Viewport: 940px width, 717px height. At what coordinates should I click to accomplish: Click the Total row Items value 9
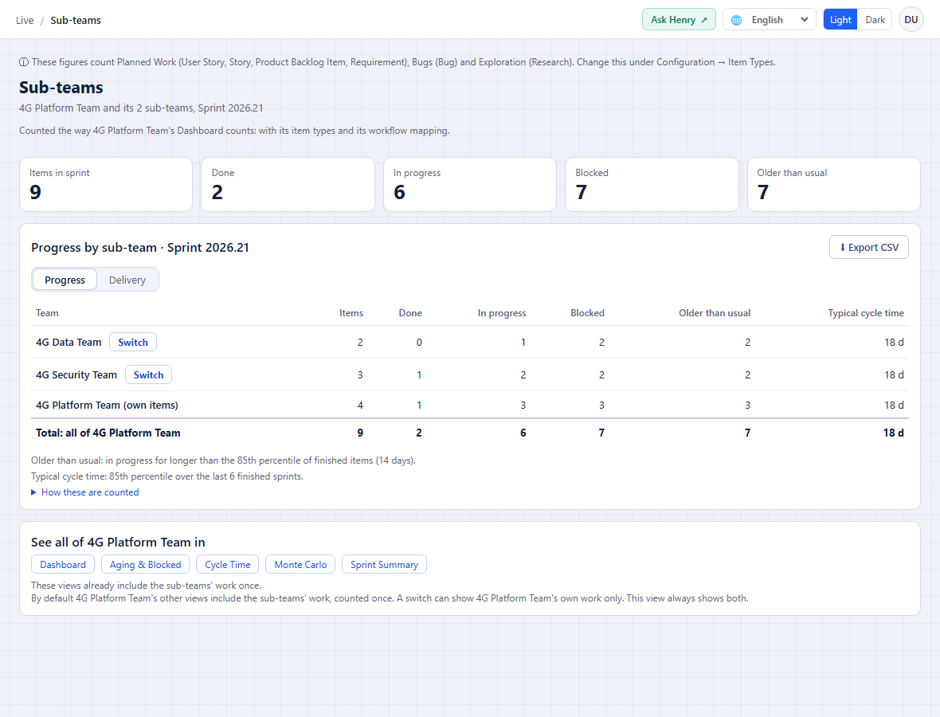(360, 433)
